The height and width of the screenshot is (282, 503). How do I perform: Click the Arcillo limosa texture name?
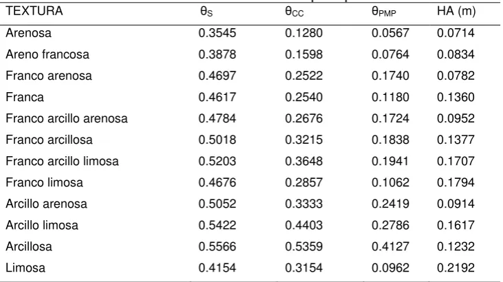tap(42, 225)
